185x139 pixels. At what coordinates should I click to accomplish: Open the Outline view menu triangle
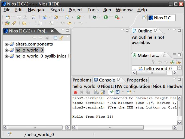[x=169, y=29]
